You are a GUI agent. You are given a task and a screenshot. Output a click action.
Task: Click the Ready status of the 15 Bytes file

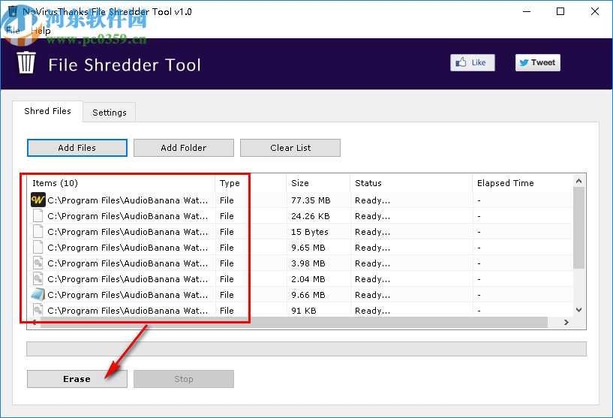pos(372,231)
